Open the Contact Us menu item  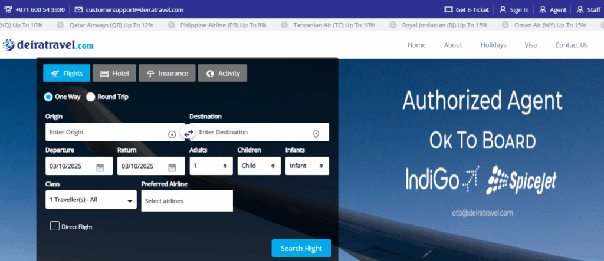pos(571,45)
